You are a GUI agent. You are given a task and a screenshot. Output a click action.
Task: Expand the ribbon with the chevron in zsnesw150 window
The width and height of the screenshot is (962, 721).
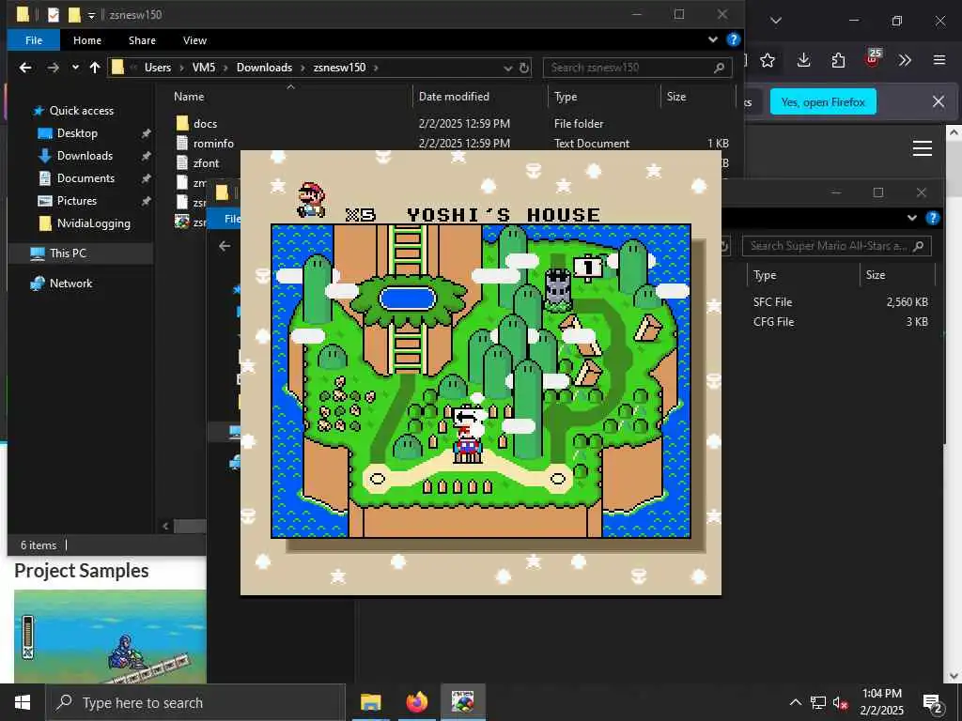coord(712,39)
